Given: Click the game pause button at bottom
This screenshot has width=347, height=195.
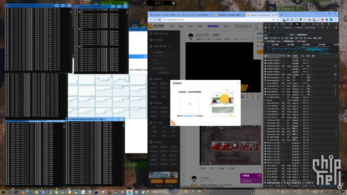Looking at the screenshot, I should pos(186,191).
